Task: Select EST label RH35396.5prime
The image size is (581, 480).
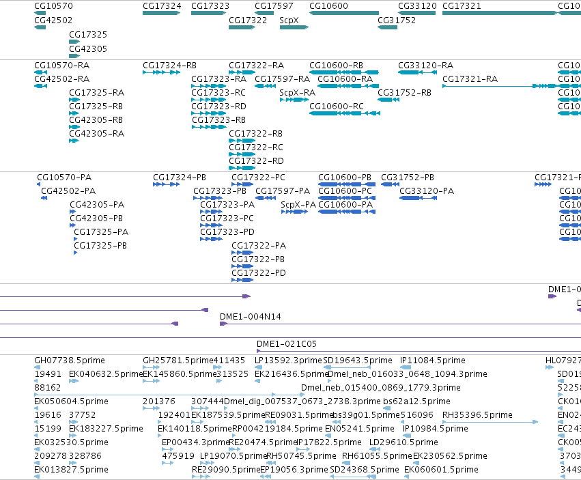Action: click(x=478, y=414)
